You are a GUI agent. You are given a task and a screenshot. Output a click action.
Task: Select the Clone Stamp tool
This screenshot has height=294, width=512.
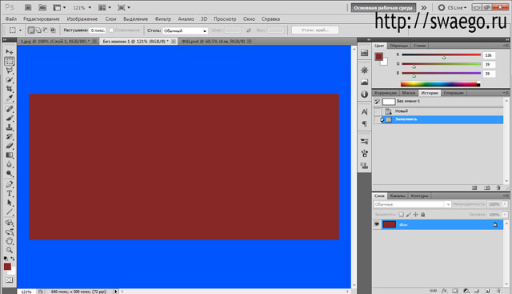[x=9, y=127]
